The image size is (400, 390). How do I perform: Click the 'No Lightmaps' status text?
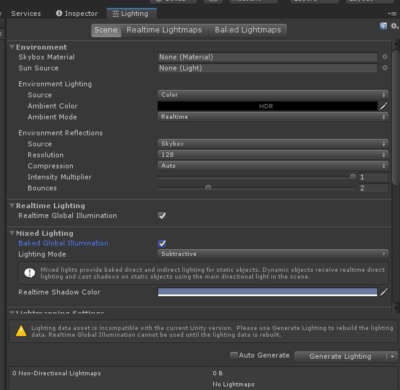pyautogui.click(x=233, y=384)
